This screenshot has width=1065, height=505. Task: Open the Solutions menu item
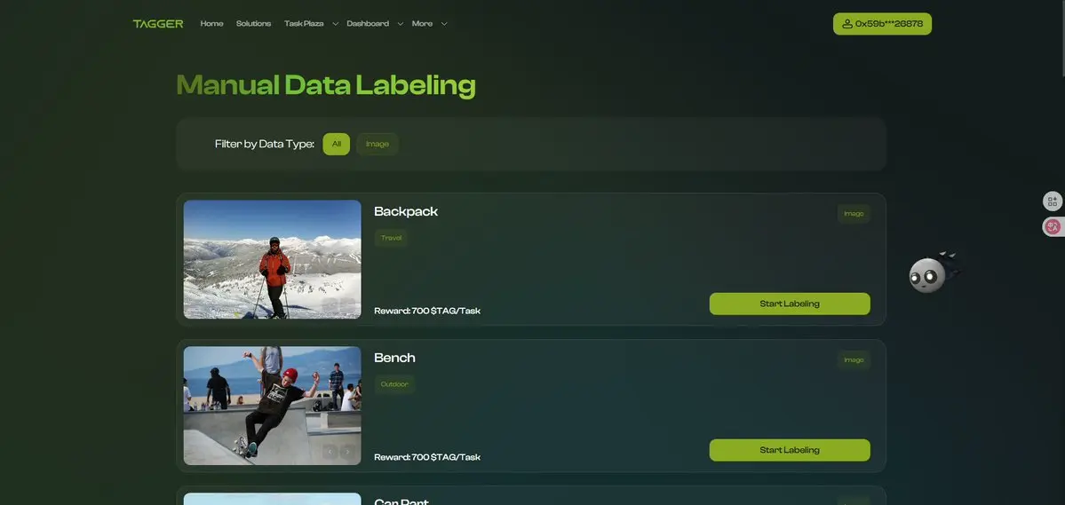(x=253, y=24)
